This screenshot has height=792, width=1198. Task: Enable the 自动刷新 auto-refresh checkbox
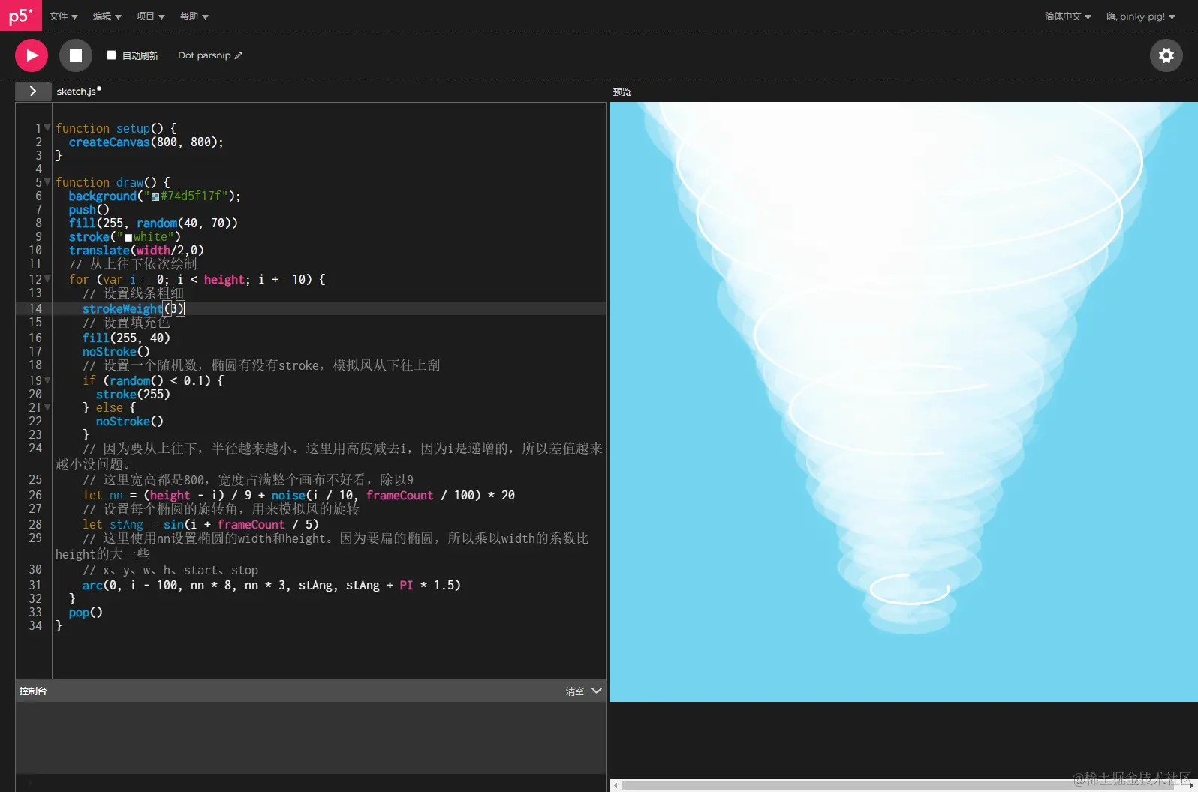(111, 55)
